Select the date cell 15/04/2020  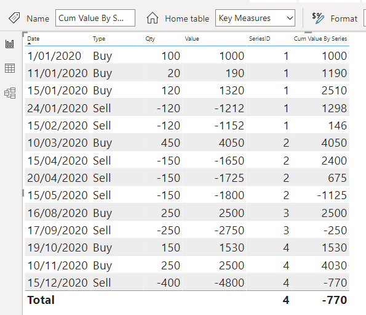click(57, 161)
